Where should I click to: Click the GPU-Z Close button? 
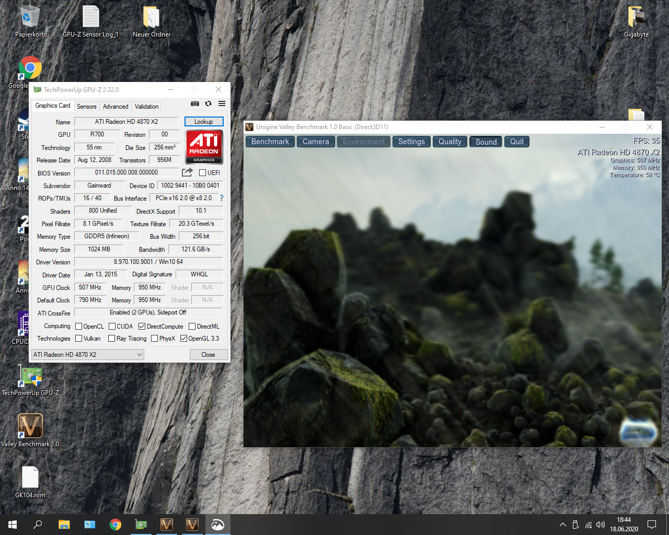point(208,355)
